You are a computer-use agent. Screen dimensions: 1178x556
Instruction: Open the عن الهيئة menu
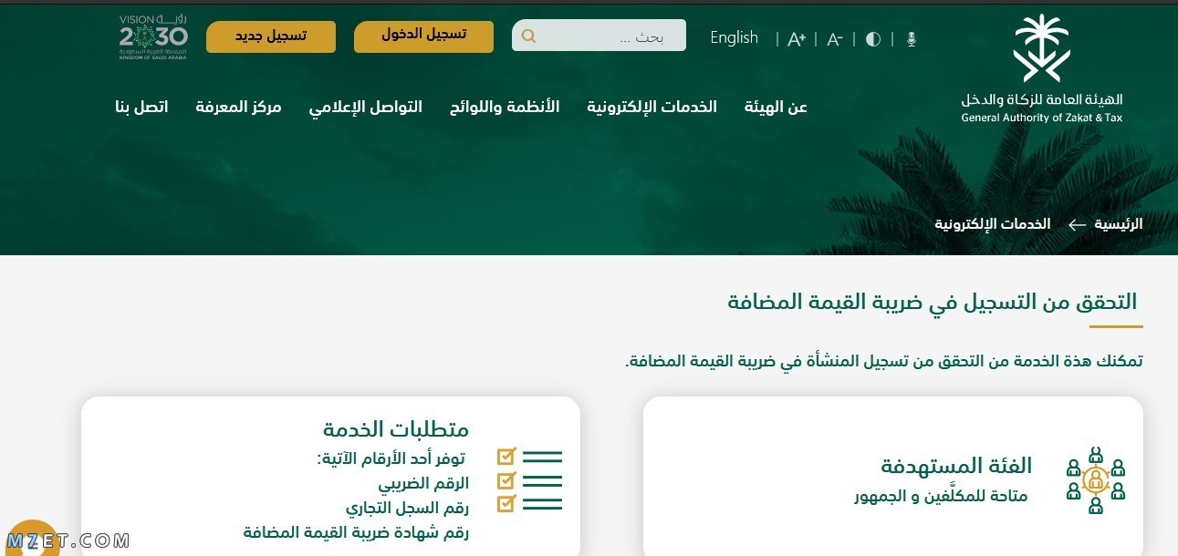coord(776,108)
